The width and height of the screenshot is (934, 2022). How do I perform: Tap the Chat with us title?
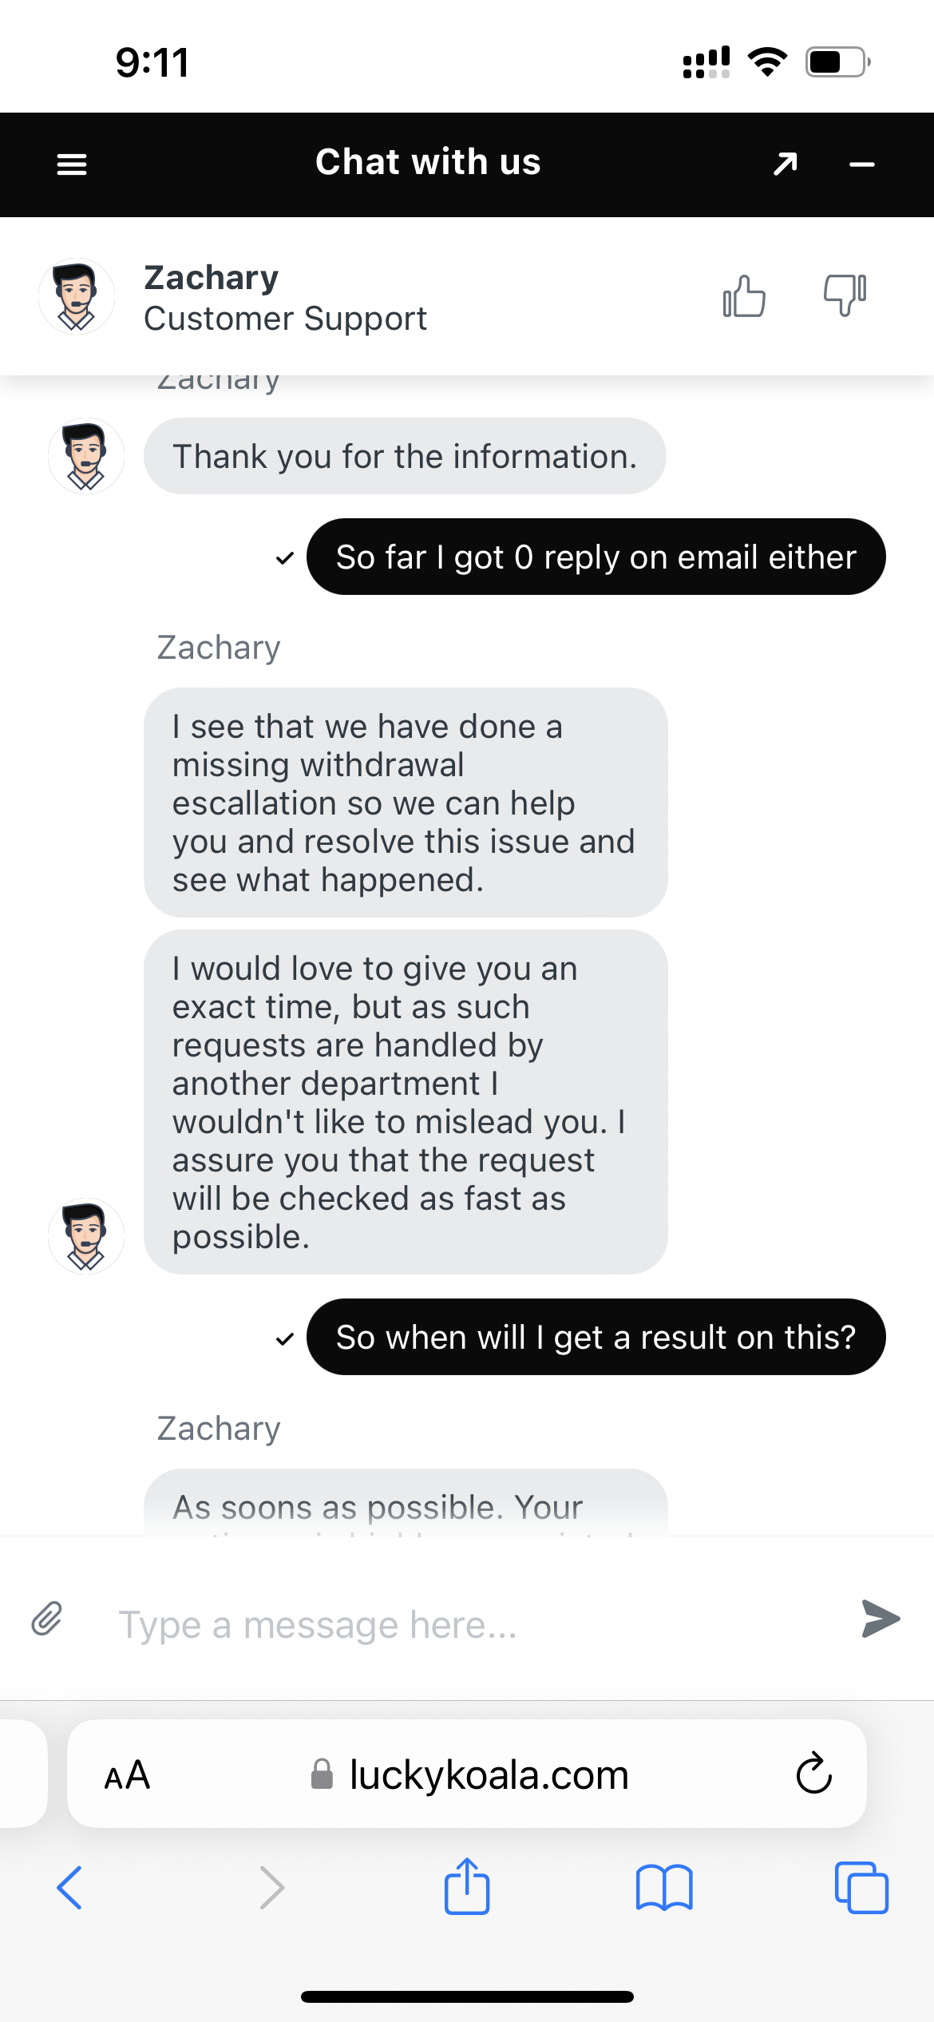(x=428, y=162)
